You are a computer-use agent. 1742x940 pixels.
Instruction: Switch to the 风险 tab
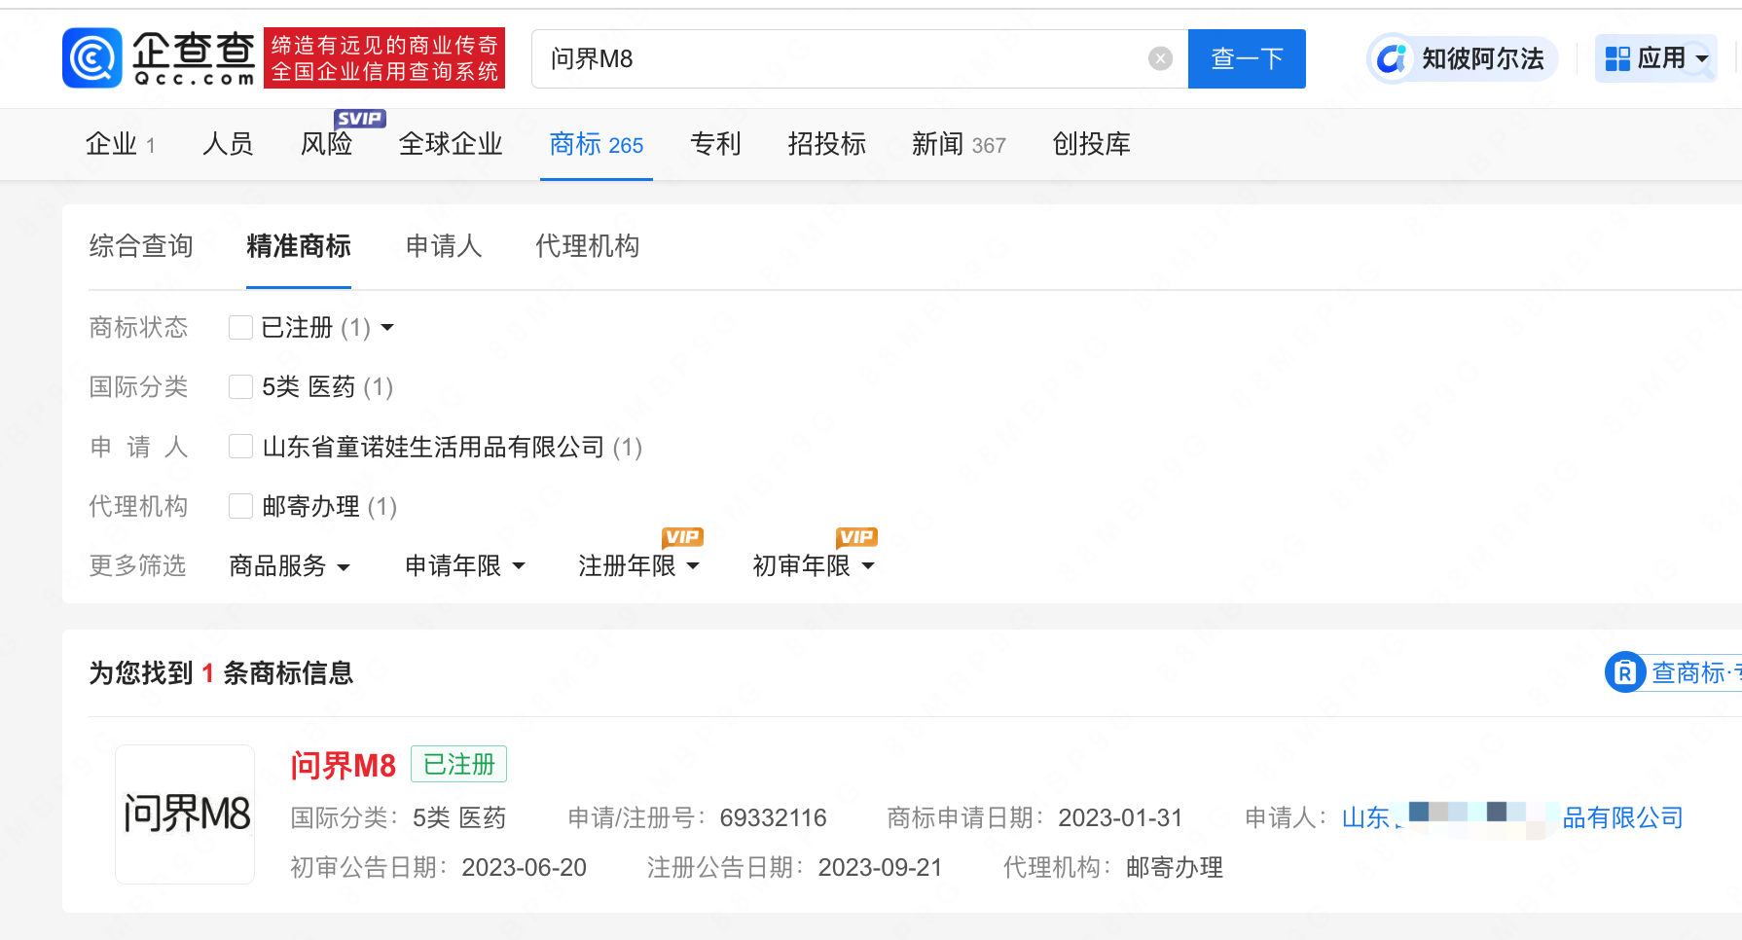(327, 144)
